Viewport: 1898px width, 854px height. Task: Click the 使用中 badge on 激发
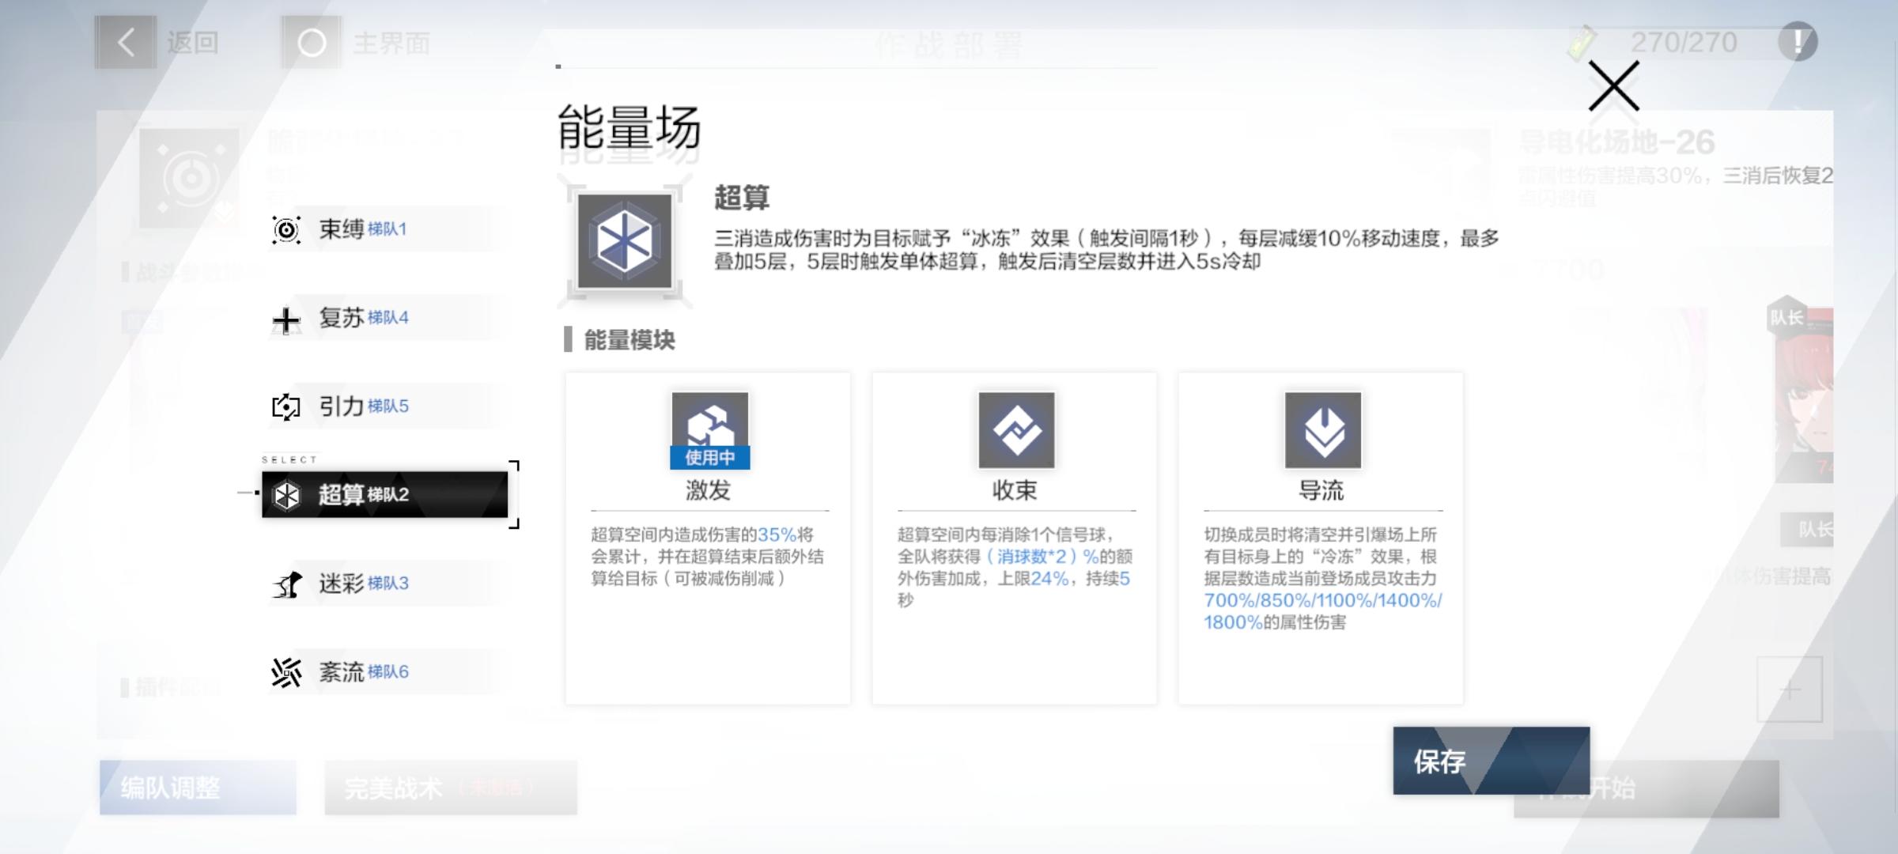click(x=709, y=458)
